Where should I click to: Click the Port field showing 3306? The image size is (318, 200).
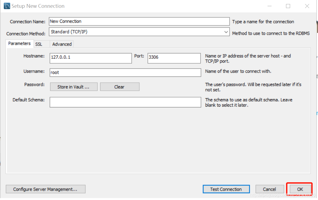[x=174, y=58]
